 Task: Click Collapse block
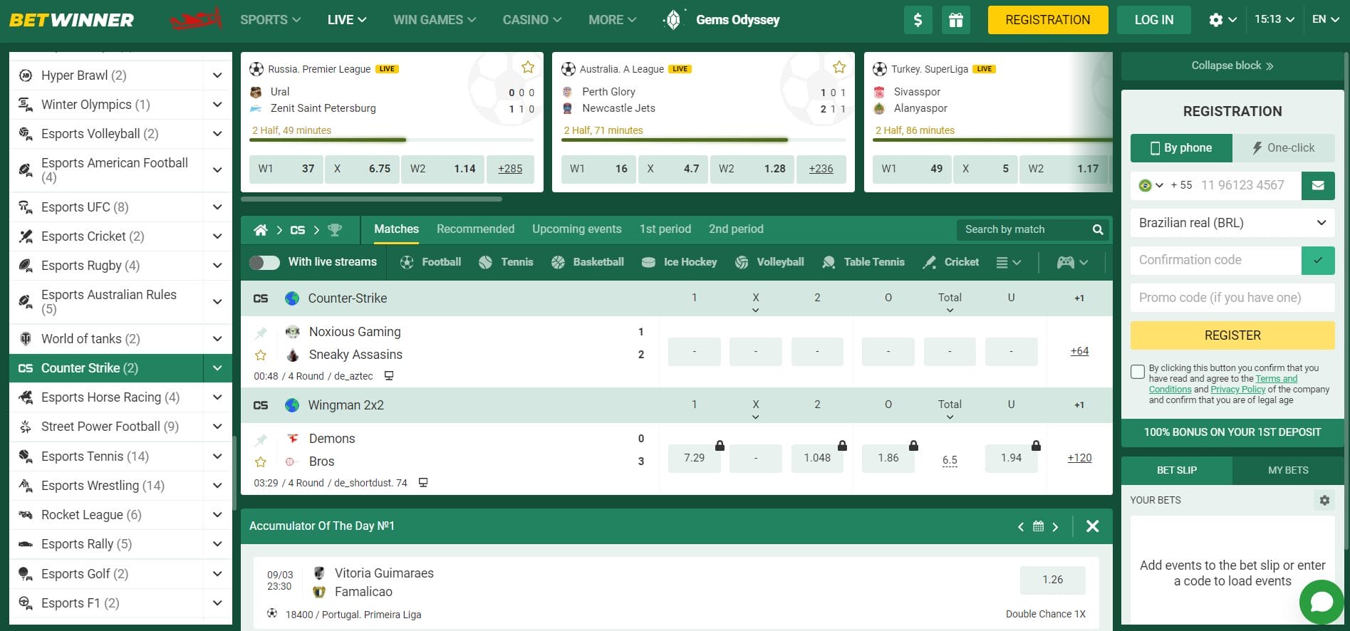point(1232,66)
